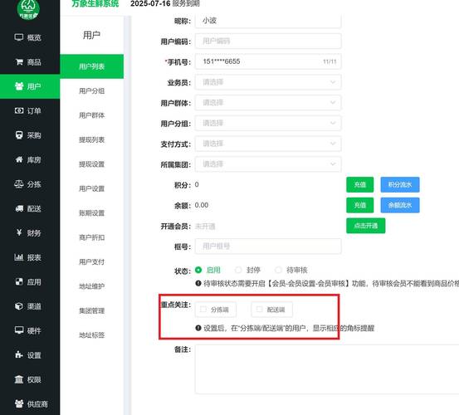The image size is (459, 415).
Task: Open the 所属集团 dropdown
Action: 268,164
